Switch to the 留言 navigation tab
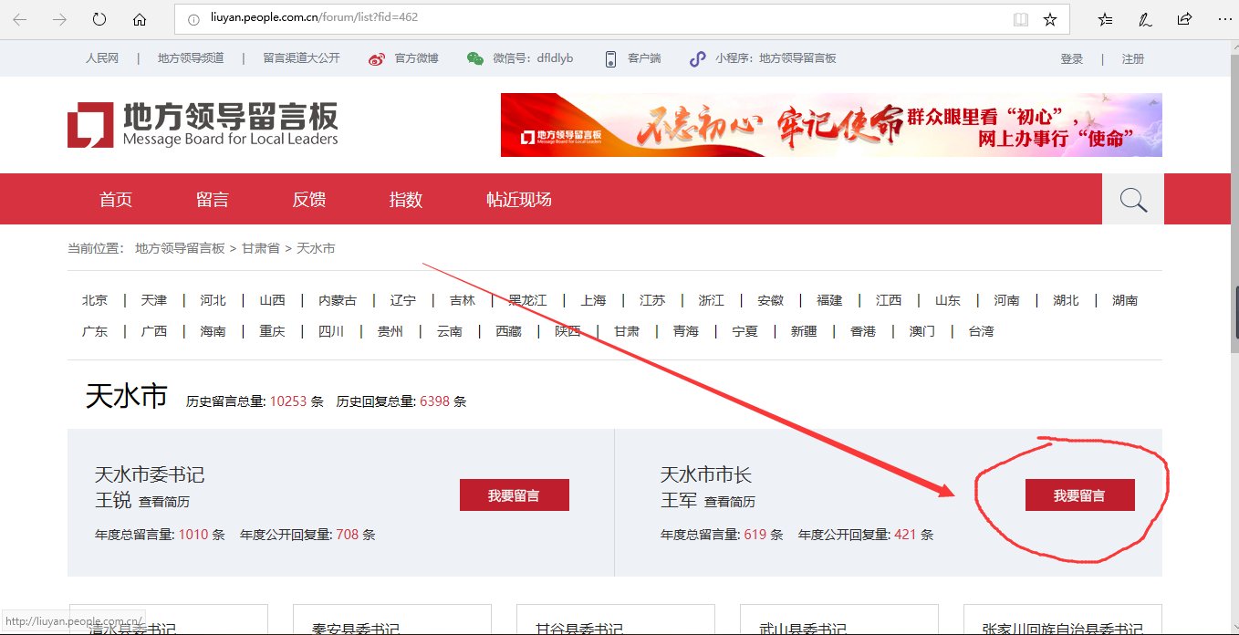 pos(213,199)
